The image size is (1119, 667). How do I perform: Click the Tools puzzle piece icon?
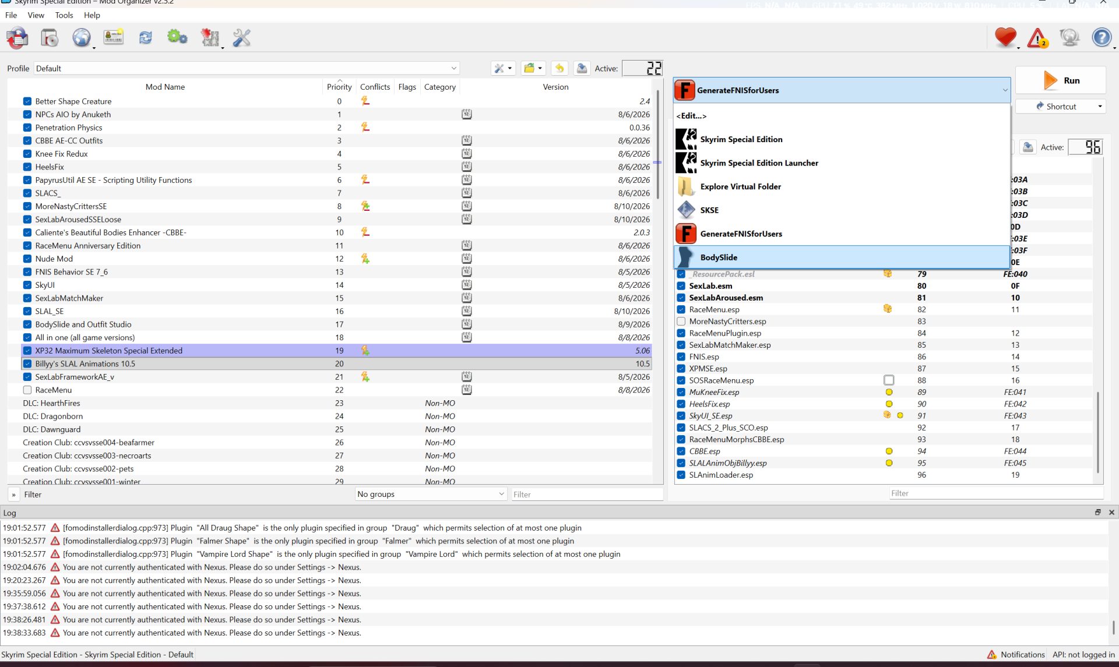pos(209,38)
